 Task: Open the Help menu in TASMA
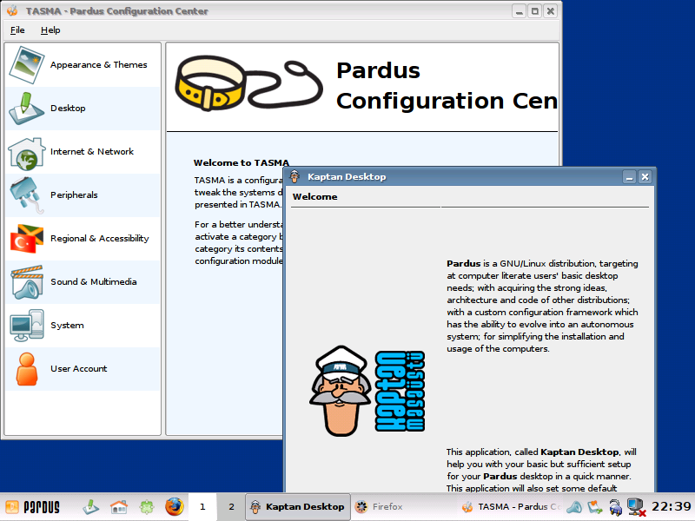50,30
